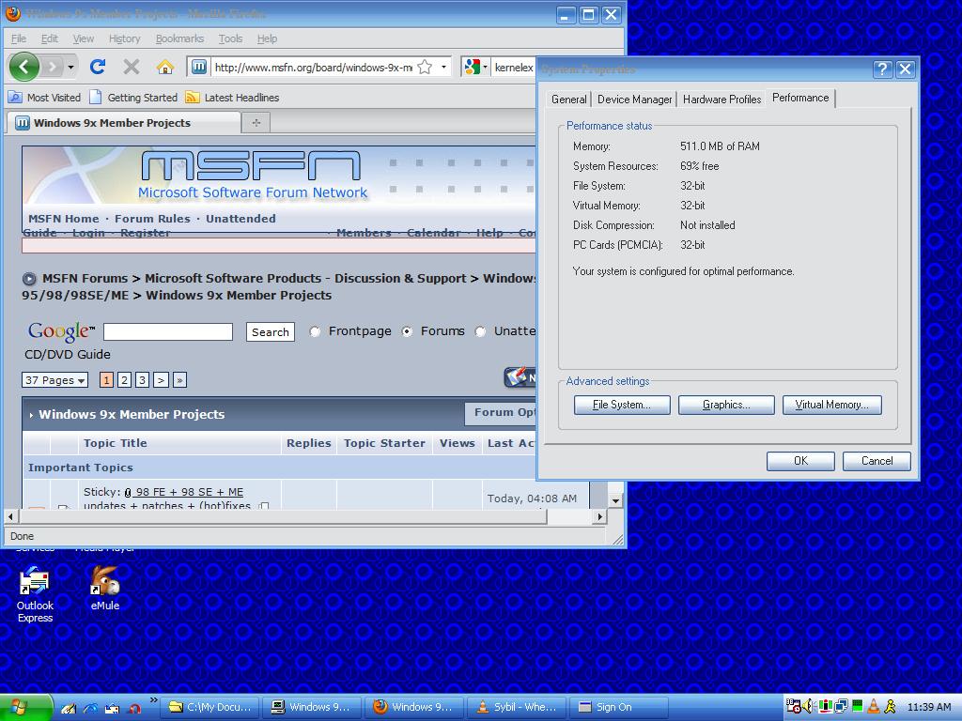Open a new tab in Firefox

[256, 123]
